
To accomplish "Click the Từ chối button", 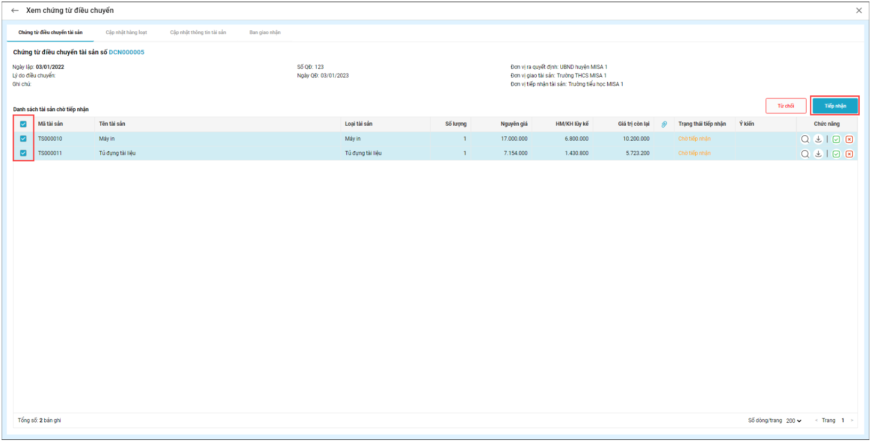I will (x=786, y=106).
